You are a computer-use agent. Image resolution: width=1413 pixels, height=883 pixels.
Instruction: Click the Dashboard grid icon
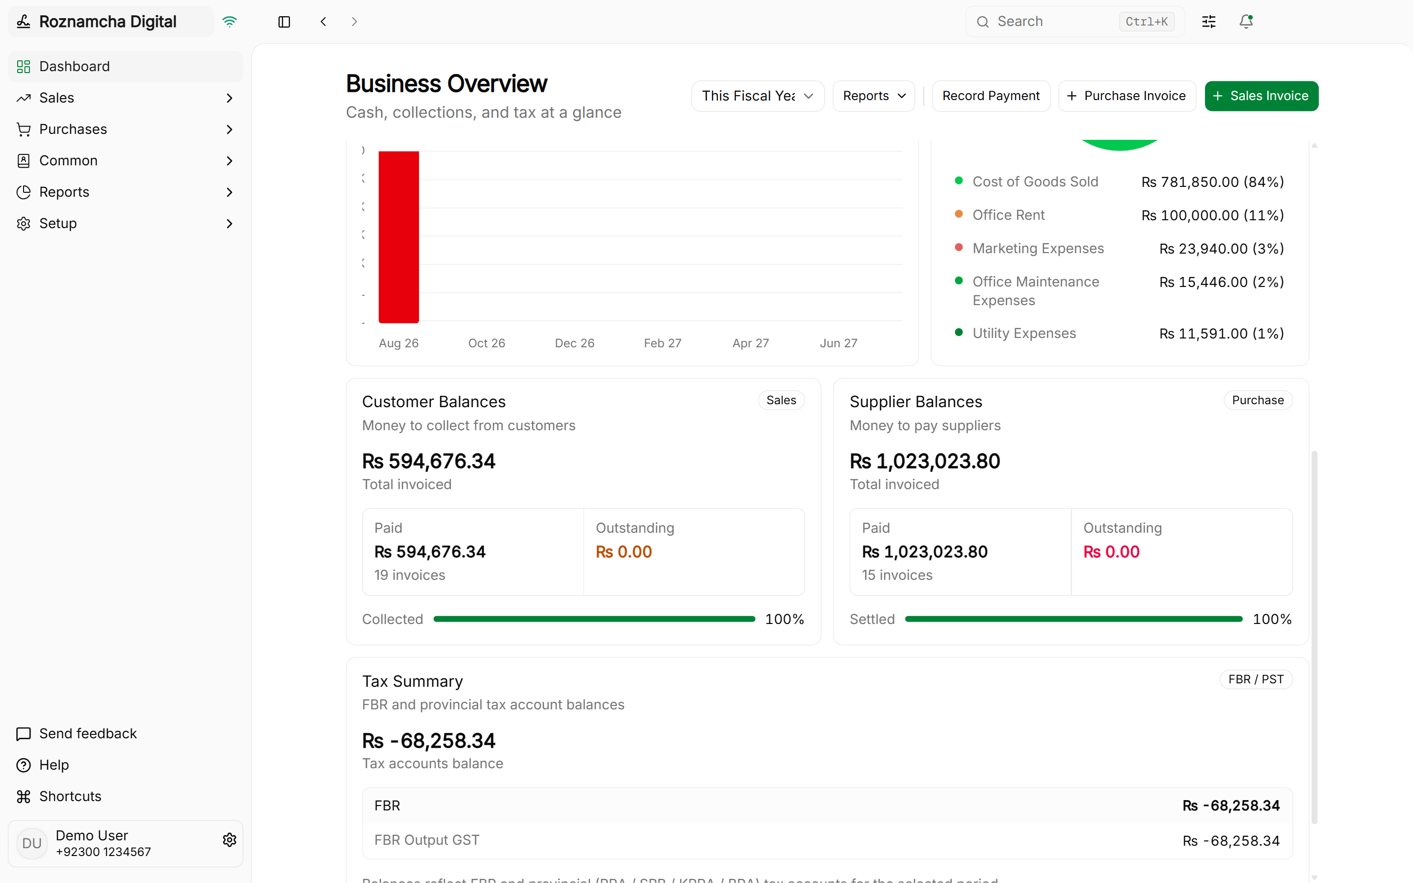coord(24,67)
